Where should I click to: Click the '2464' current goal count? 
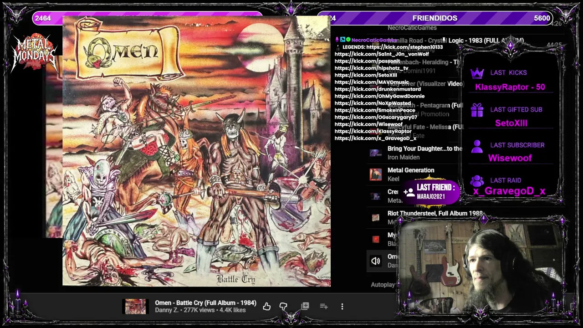point(43,18)
